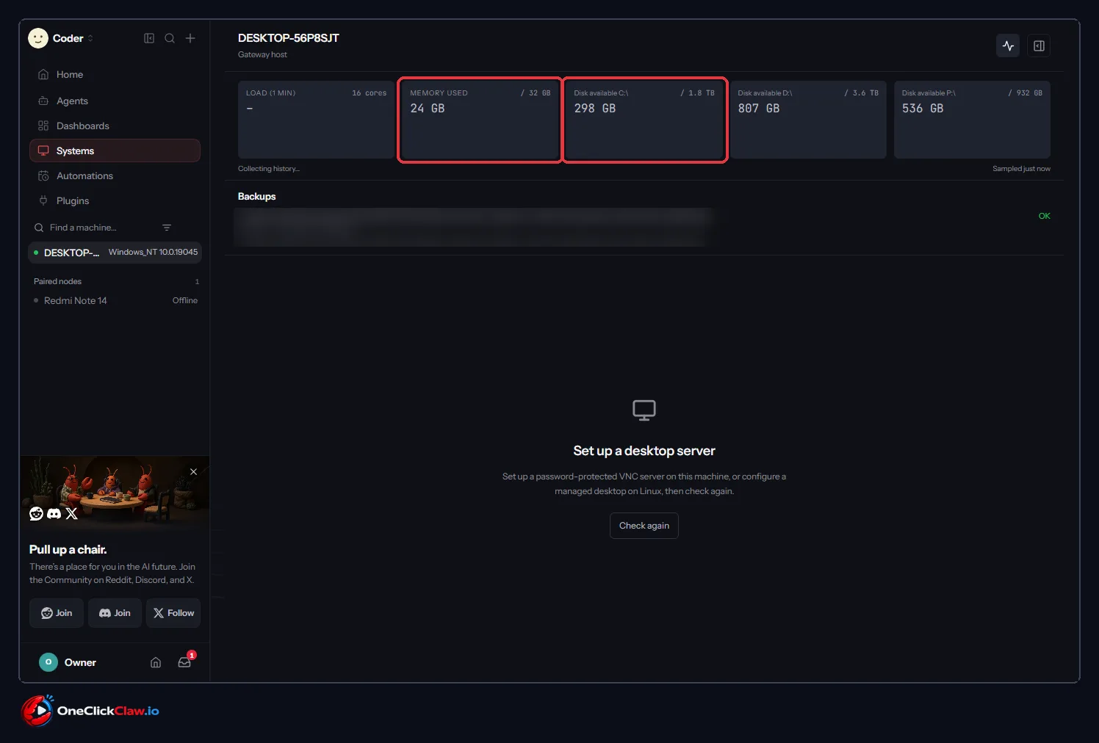The width and height of the screenshot is (1099, 743).
Task: Focus the Find a machine search field
Action: click(96, 228)
